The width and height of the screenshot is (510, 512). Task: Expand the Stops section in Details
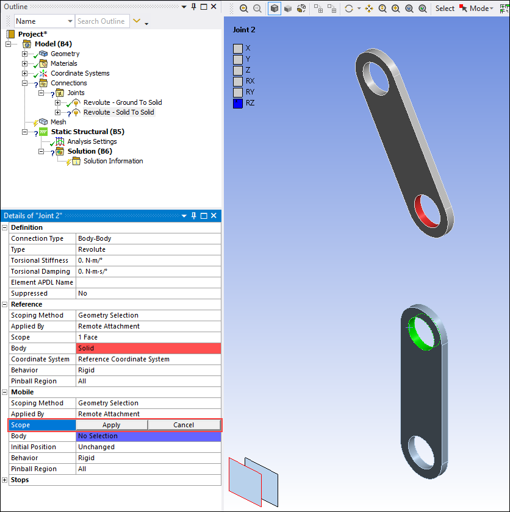4,480
